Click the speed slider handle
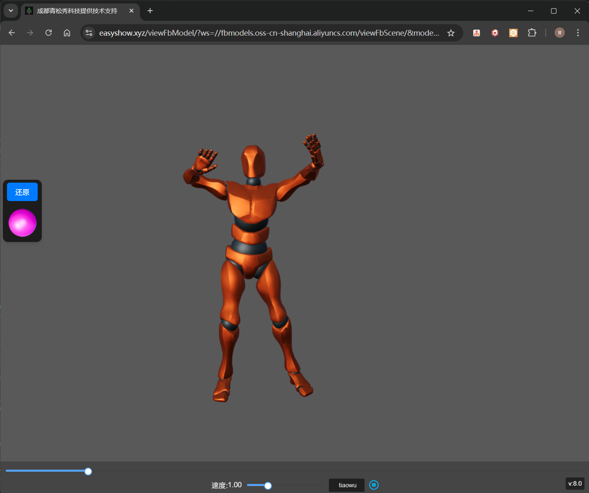The height and width of the screenshot is (493, 589). point(268,486)
